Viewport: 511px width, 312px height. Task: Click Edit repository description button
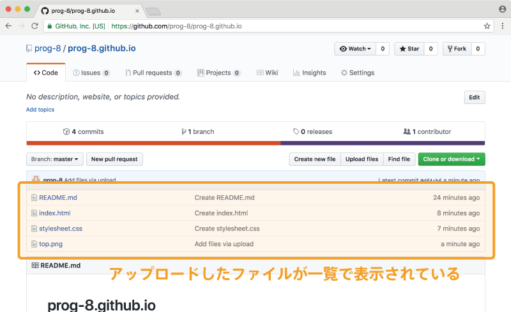click(x=475, y=98)
